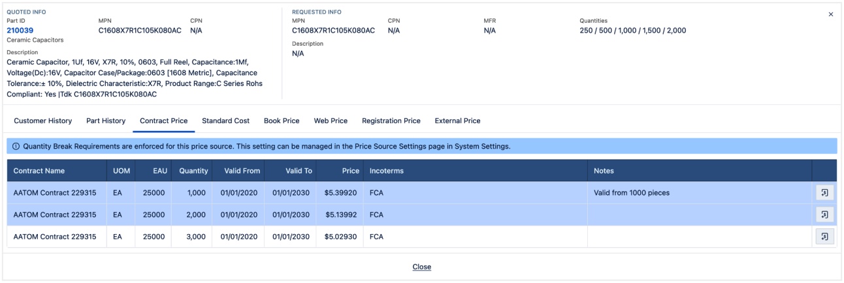Switch to the Customer History tab

[43, 121]
